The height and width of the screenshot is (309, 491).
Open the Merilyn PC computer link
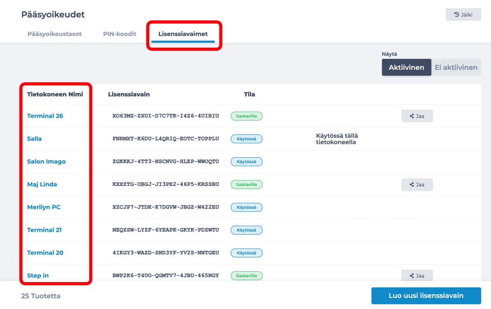click(44, 207)
